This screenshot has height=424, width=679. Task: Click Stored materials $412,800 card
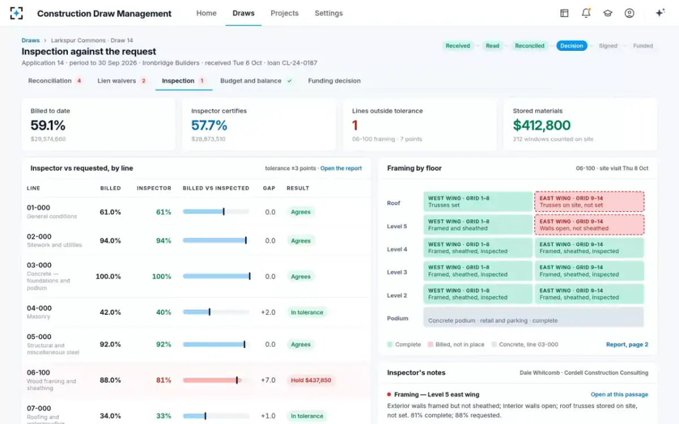pyautogui.click(x=581, y=125)
